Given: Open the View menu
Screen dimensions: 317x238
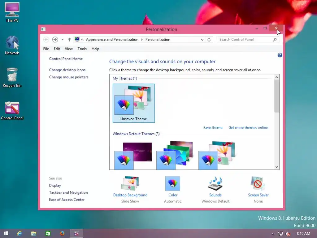Looking at the screenshot, I should [x=69, y=49].
